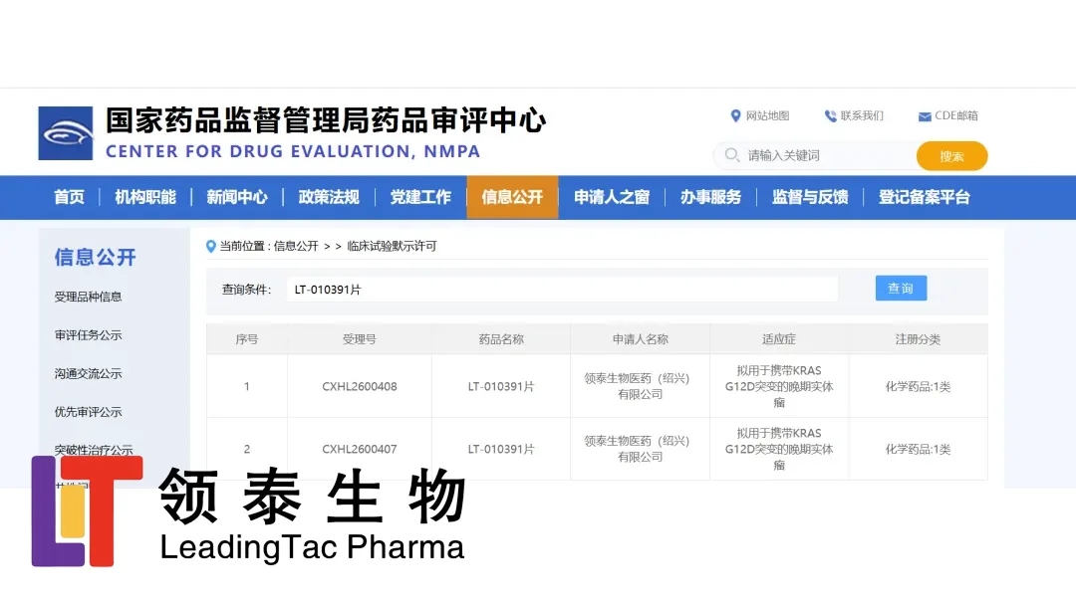The width and height of the screenshot is (1076, 605).
Task: Open 登记备案平台 menu
Action: pyautogui.click(x=925, y=197)
